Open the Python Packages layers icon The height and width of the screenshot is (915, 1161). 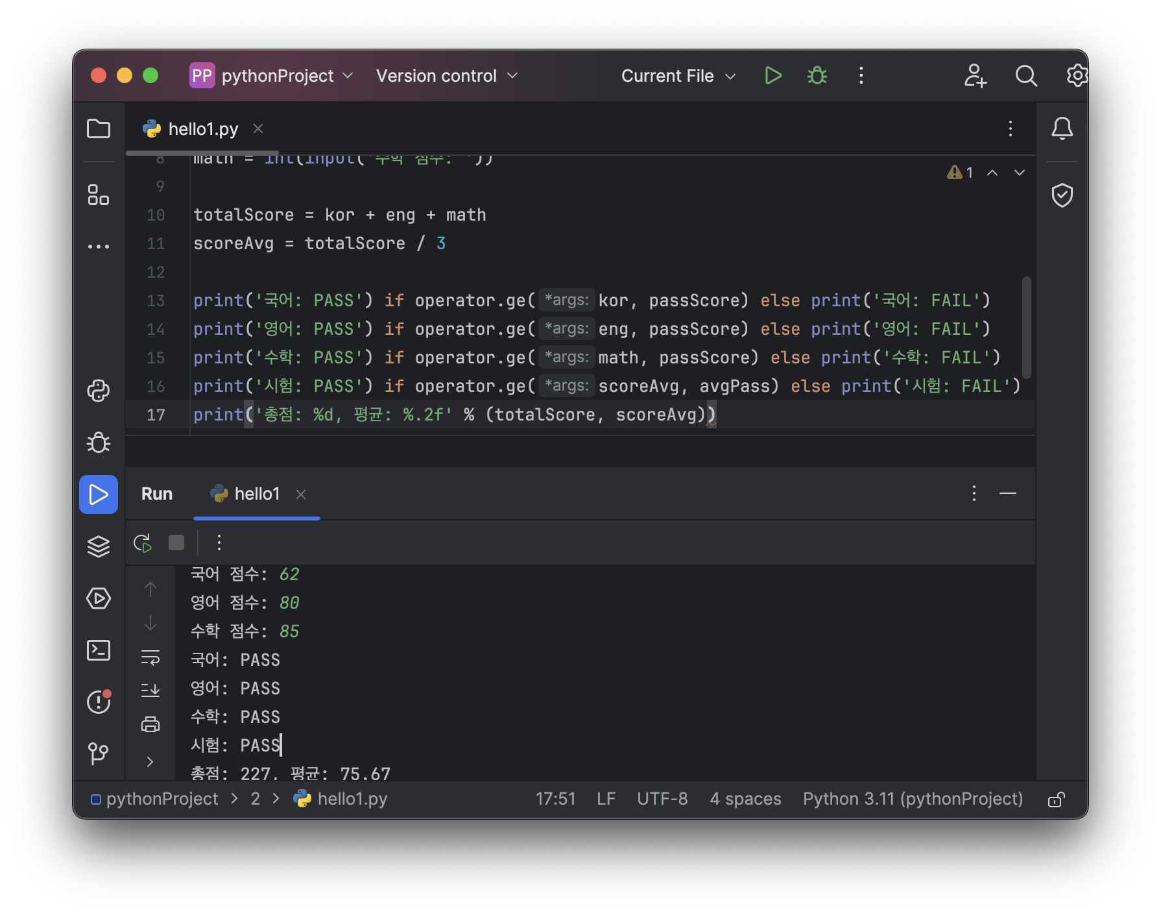(99, 546)
